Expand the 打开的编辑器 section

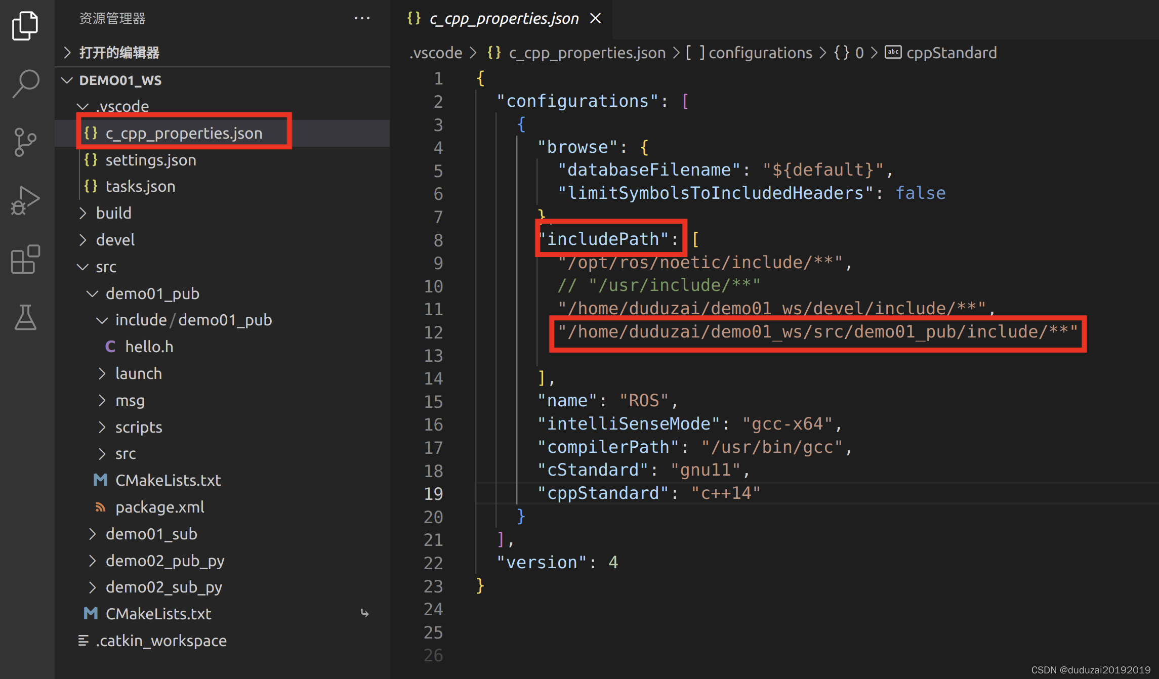point(222,53)
